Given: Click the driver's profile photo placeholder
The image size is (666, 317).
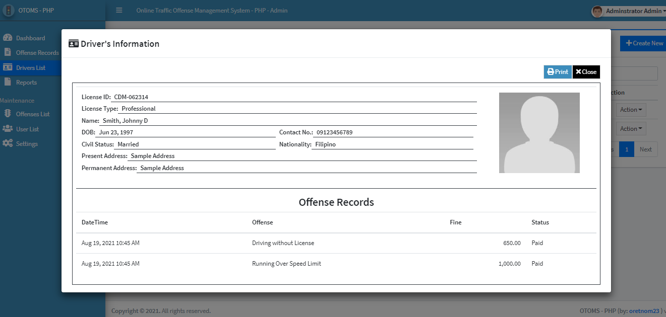Looking at the screenshot, I should [539, 133].
